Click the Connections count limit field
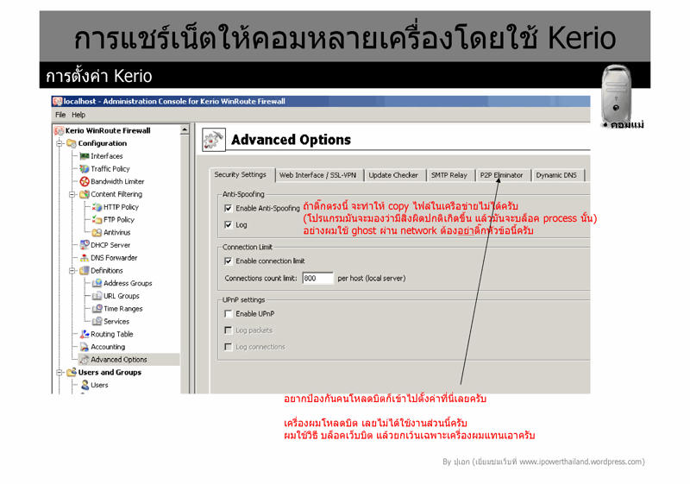Viewport: 690px width, 484px height. 317,278
